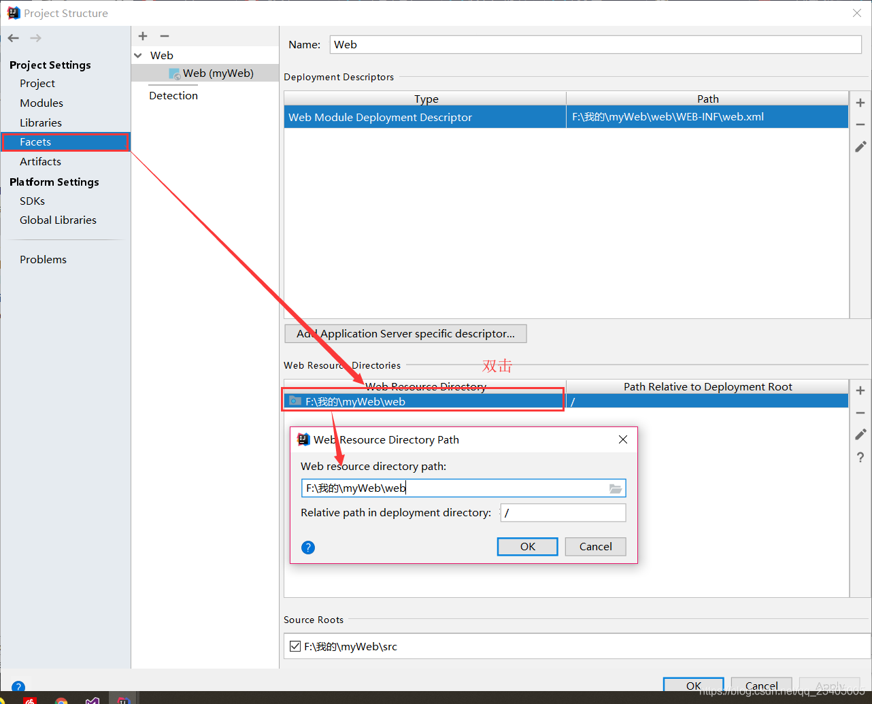Image resolution: width=872 pixels, height=704 pixels.
Task: Click into the facet Name field
Action: [596, 45]
